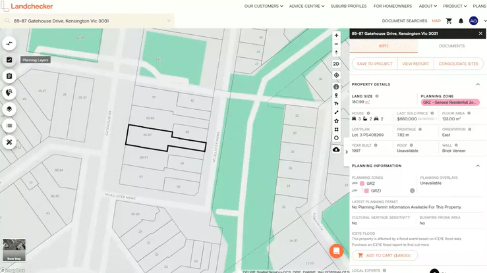Click Consolidate Sites button
The image size is (487, 273).
click(x=459, y=64)
